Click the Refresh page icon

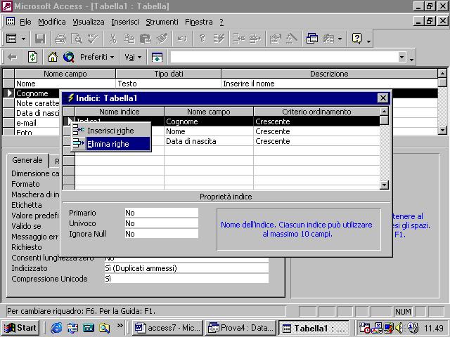coord(32,57)
